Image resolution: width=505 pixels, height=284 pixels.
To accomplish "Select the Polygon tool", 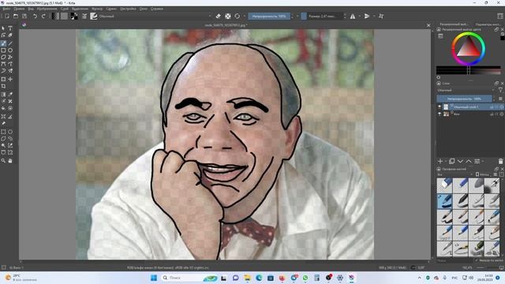I will tap(3, 57).
